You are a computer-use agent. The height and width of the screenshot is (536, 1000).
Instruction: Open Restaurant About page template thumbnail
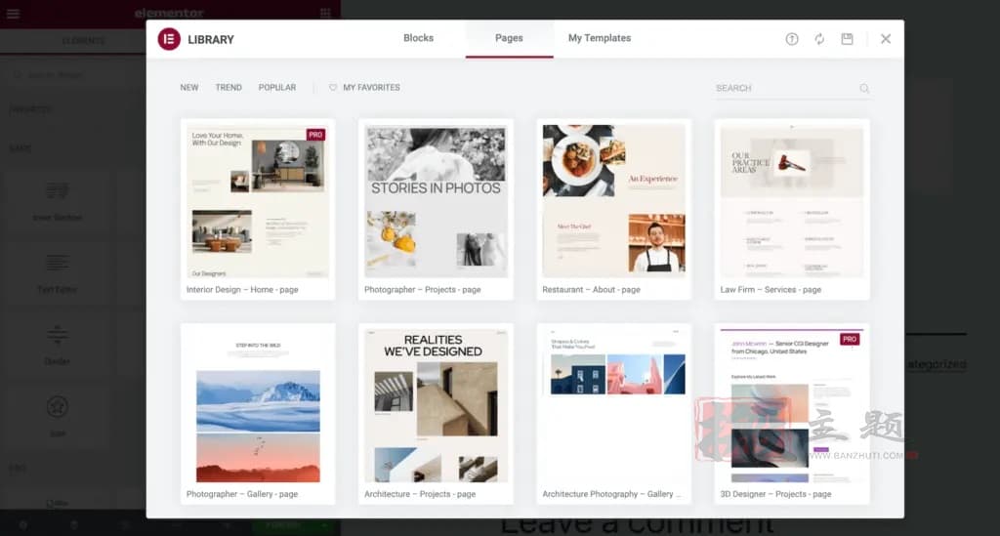click(613, 201)
